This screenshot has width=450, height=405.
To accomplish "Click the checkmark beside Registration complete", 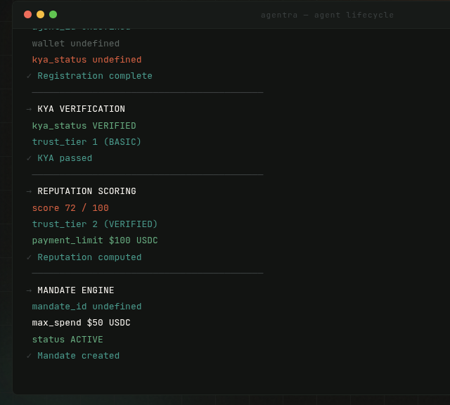I will point(29,76).
